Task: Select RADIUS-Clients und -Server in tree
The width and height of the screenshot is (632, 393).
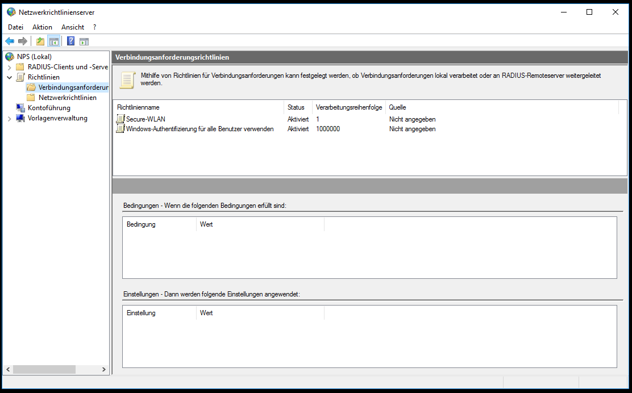Action: 68,67
